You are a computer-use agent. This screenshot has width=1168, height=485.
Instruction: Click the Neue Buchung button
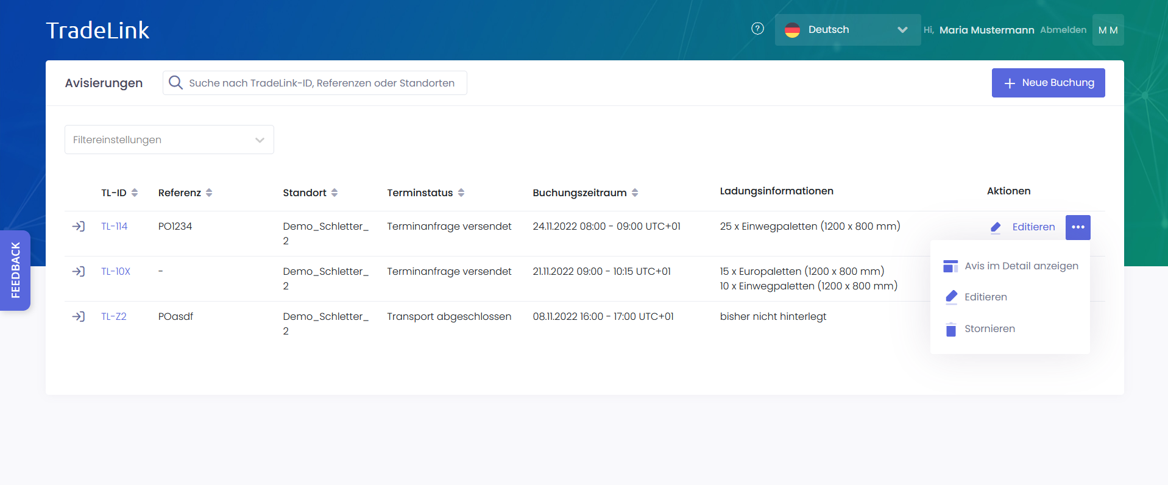(1048, 83)
